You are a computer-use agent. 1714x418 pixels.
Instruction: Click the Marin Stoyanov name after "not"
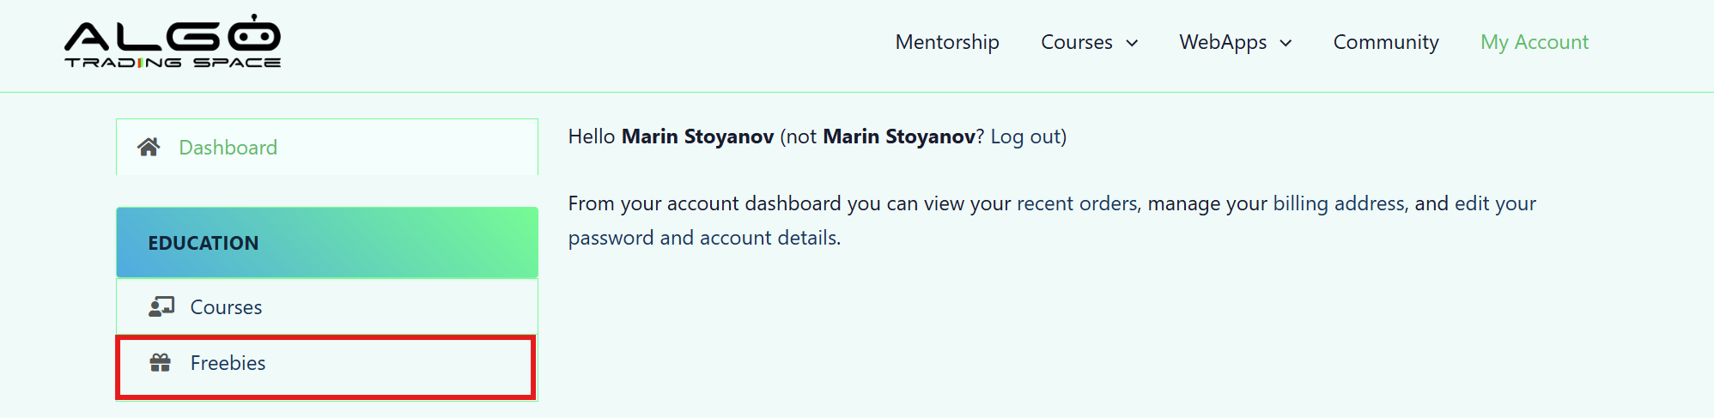[x=898, y=136]
